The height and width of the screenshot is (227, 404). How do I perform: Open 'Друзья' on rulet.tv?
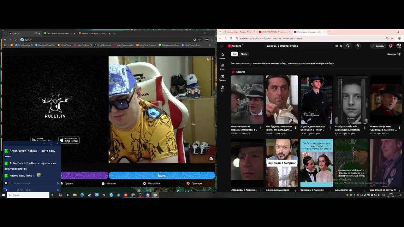point(66,183)
